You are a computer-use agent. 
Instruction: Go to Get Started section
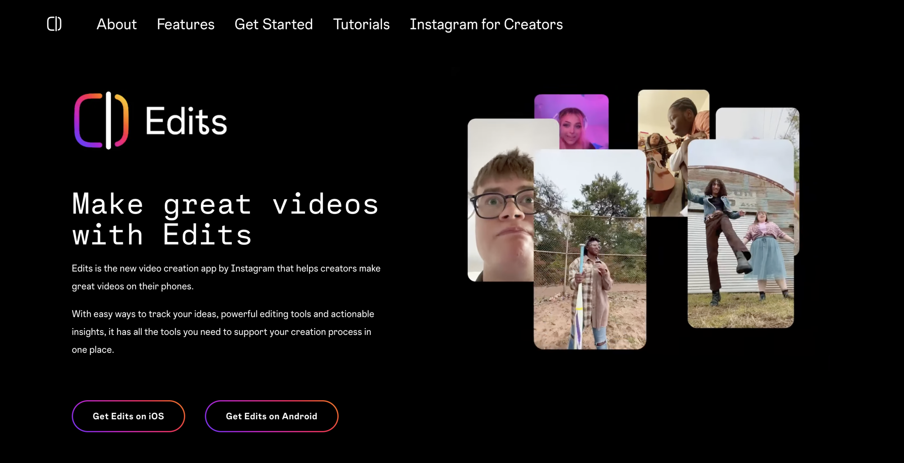(x=274, y=24)
